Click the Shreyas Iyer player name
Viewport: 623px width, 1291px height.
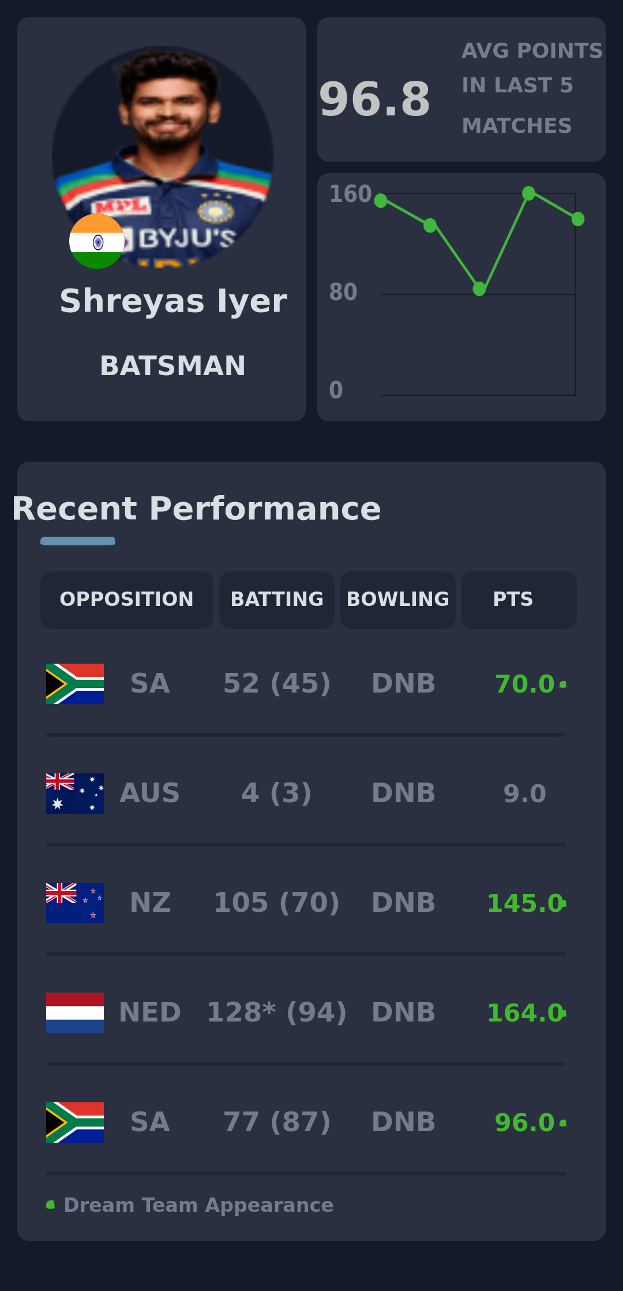pos(173,301)
